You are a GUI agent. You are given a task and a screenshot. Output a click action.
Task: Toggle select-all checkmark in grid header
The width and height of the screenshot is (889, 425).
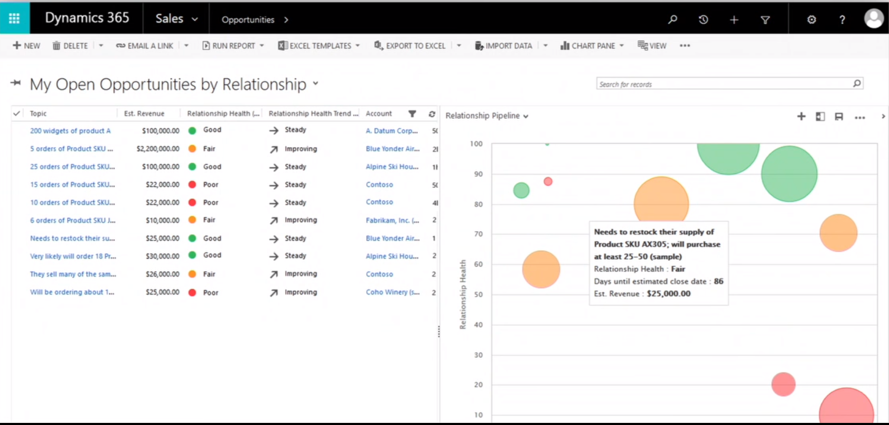(x=16, y=114)
